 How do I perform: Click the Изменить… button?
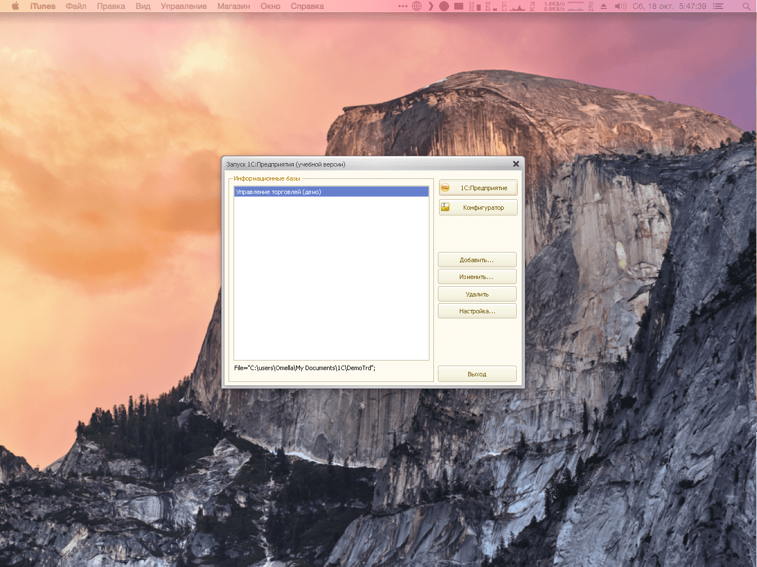click(477, 277)
